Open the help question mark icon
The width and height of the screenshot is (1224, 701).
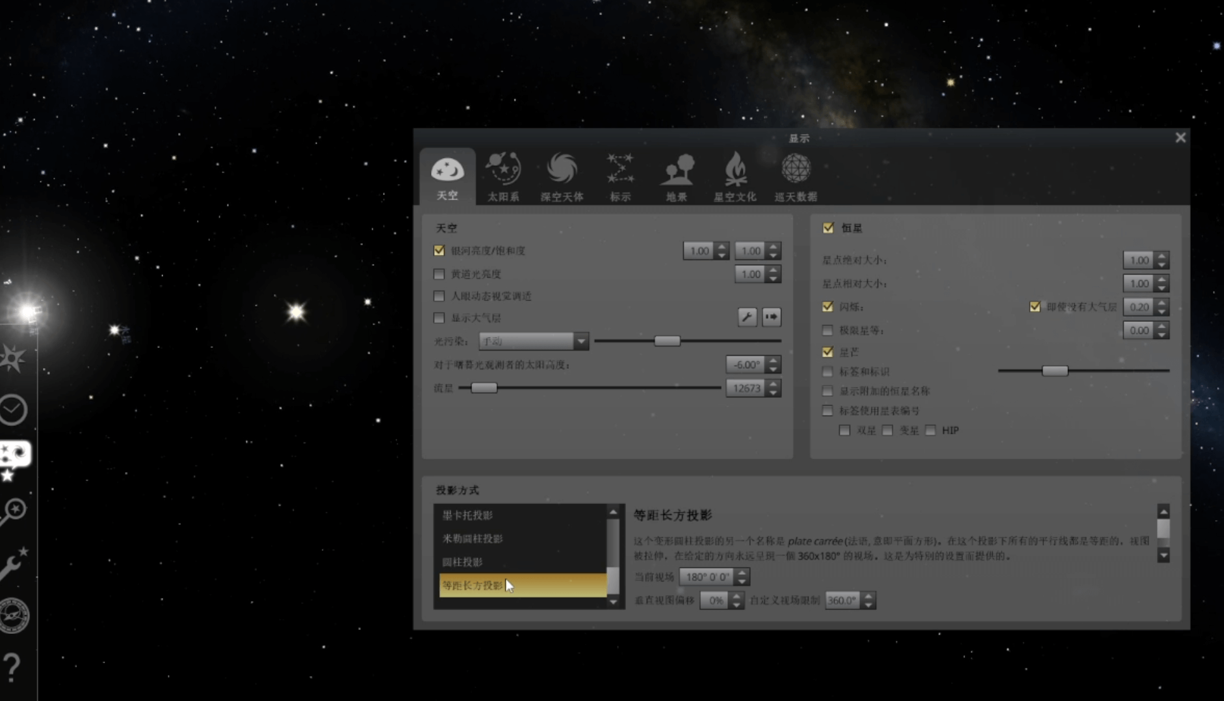pyautogui.click(x=12, y=667)
